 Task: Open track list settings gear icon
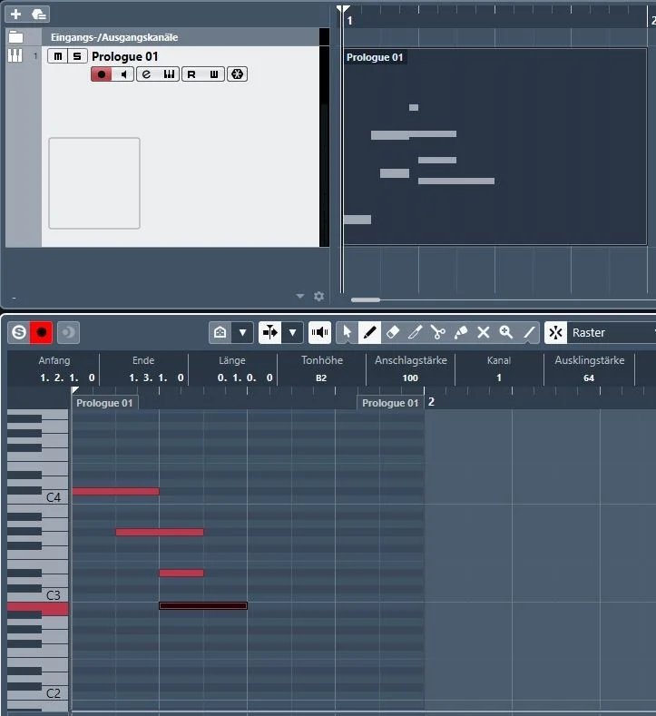click(x=319, y=297)
